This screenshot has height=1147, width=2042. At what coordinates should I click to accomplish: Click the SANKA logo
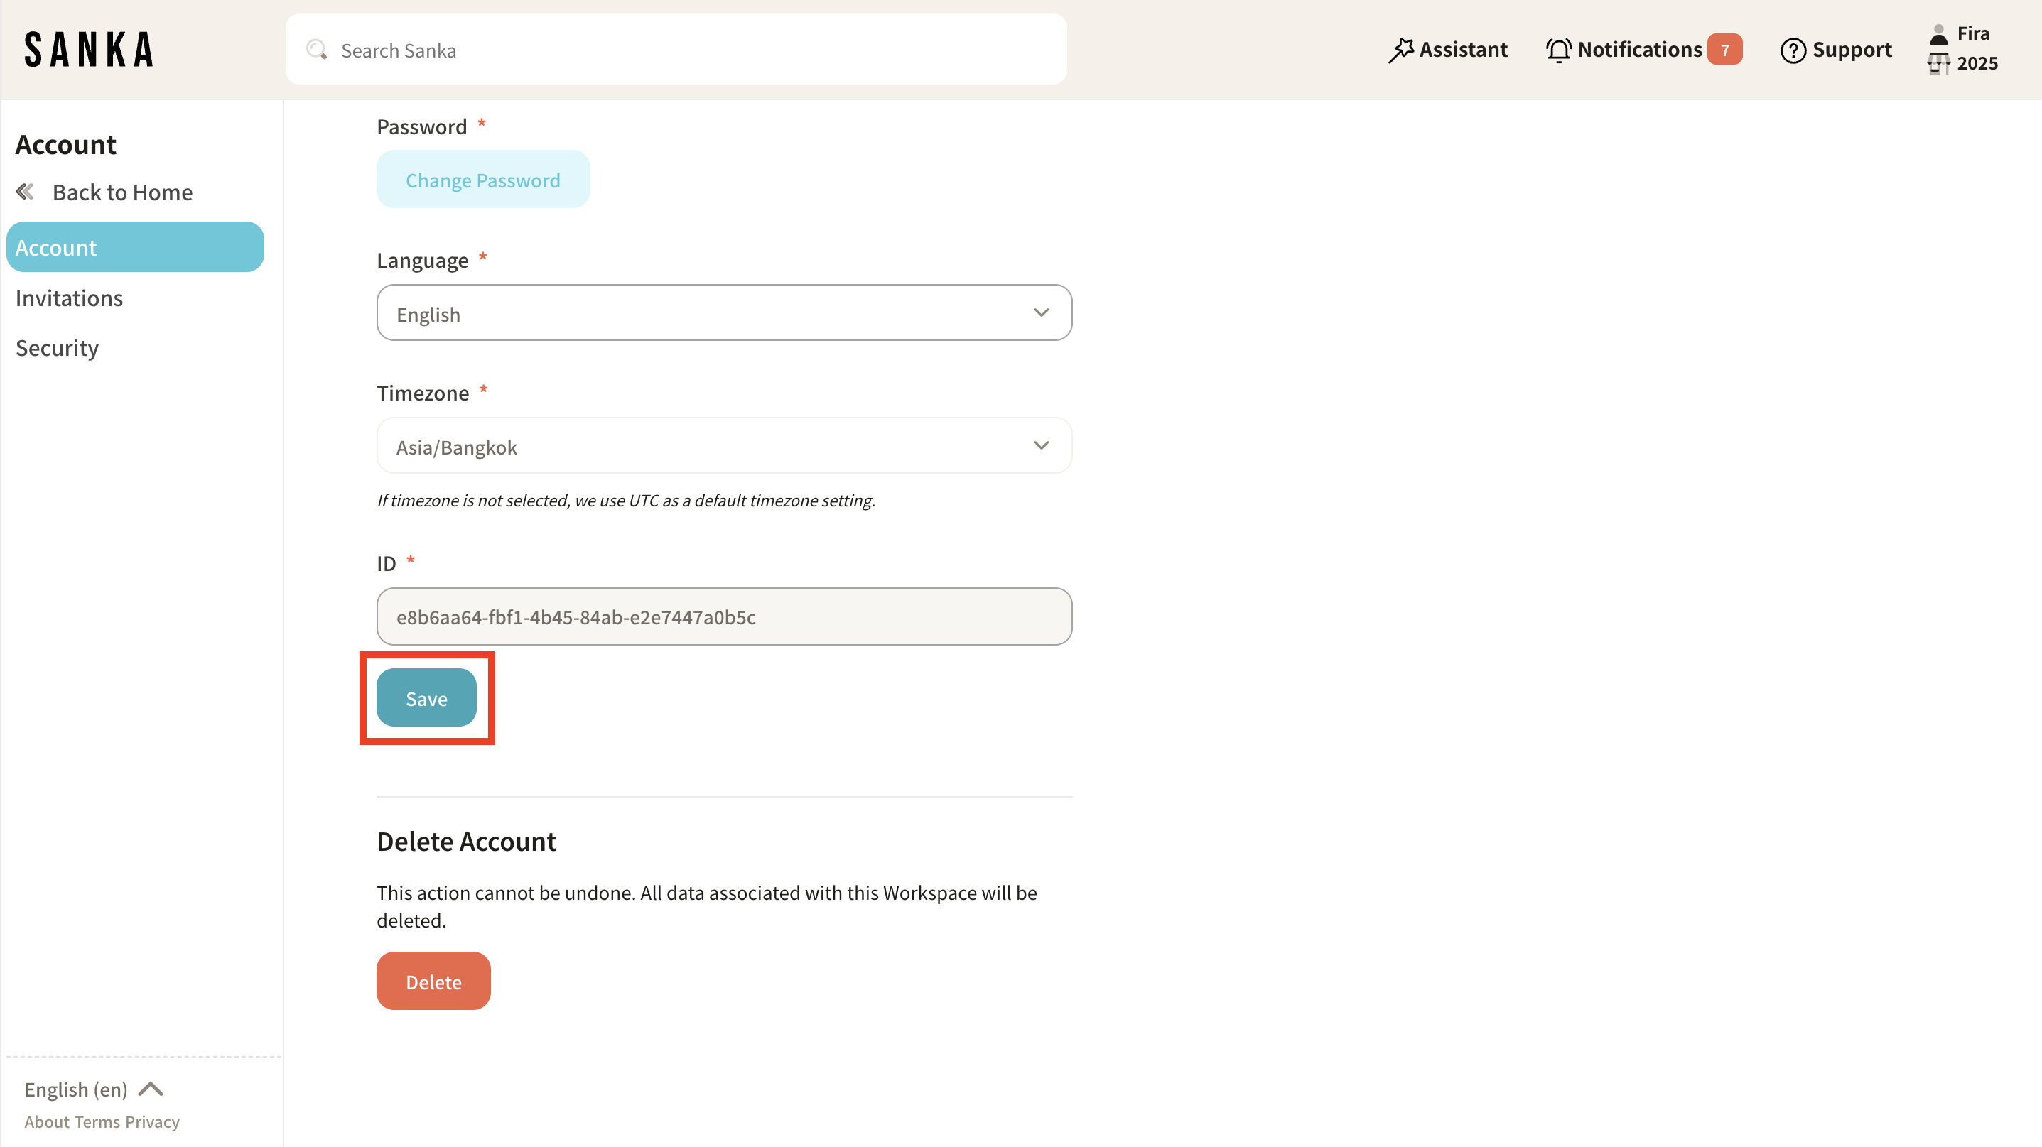[89, 49]
